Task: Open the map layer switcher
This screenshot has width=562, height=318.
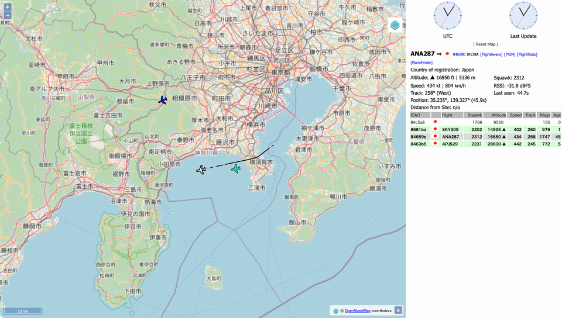Action: pyautogui.click(x=395, y=25)
